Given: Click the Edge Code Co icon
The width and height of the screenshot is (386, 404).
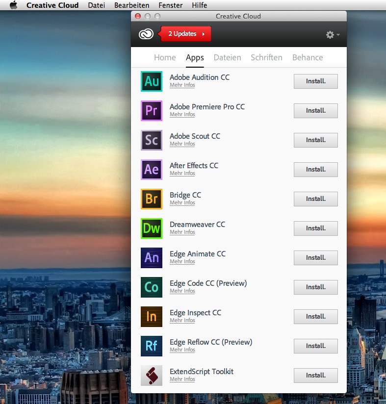Looking at the screenshot, I should click(x=151, y=287).
